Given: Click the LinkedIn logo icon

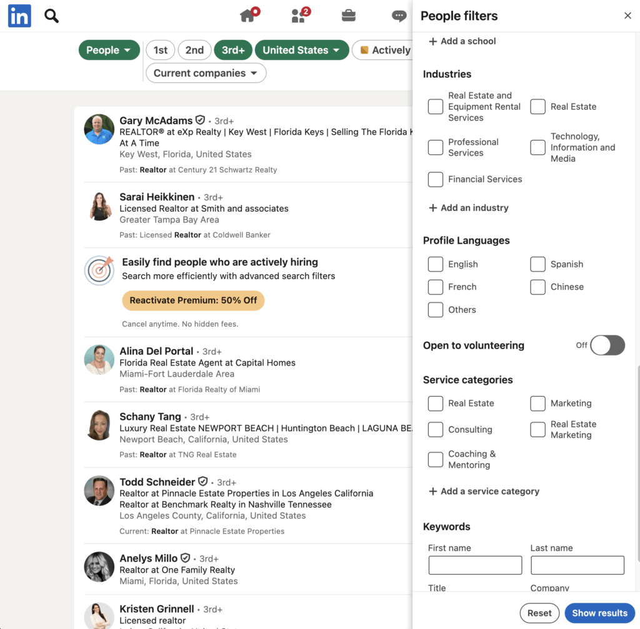Looking at the screenshot, I should pos(19,16).
